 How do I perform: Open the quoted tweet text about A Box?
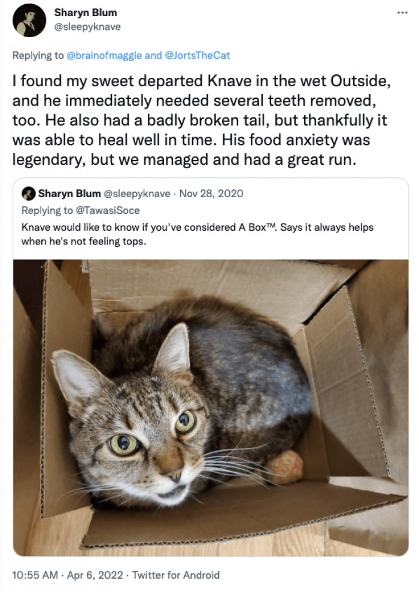[198, 234]
